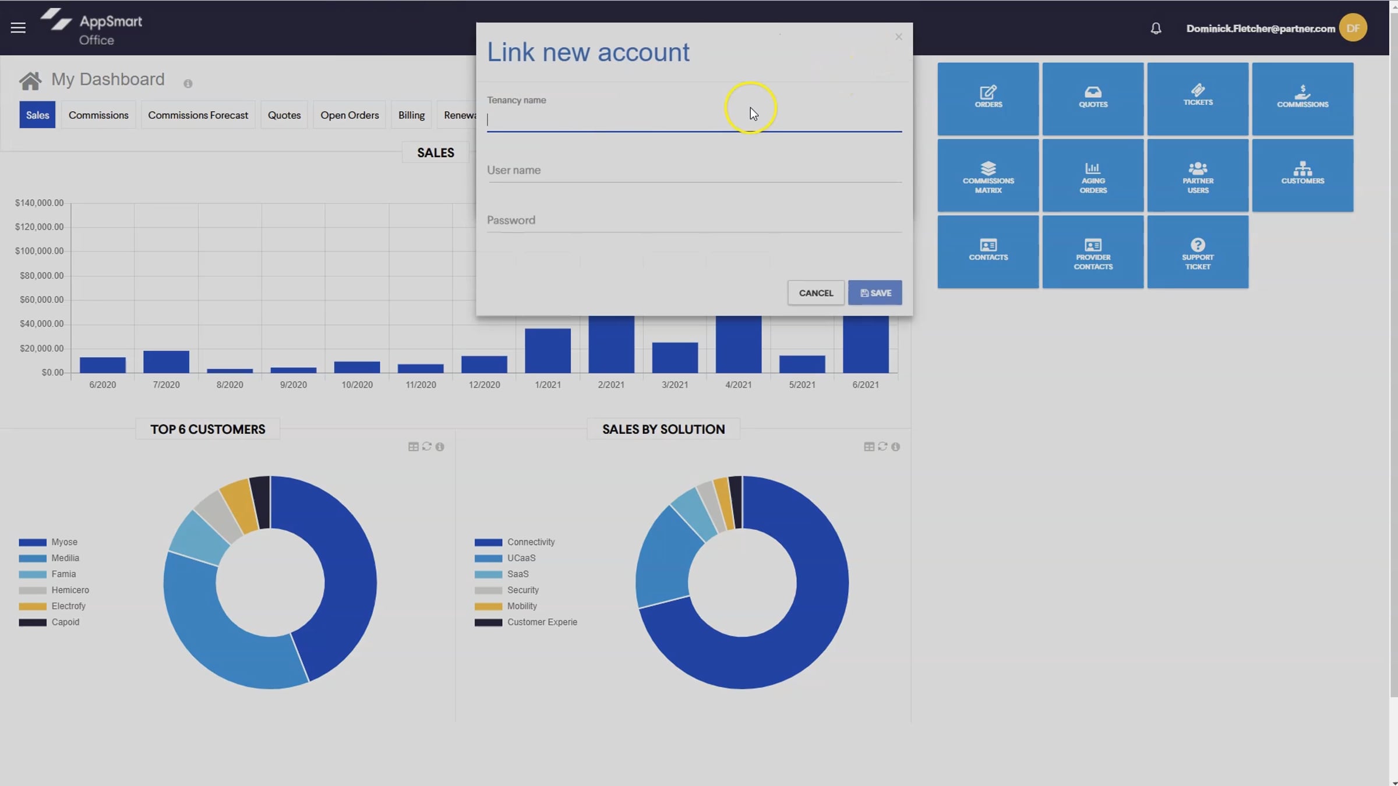Open the Aging Orders tile
1398x786 pixels.
click(x=1093, y=175)
